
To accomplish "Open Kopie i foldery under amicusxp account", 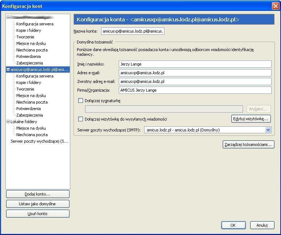I will click(29, 83).
